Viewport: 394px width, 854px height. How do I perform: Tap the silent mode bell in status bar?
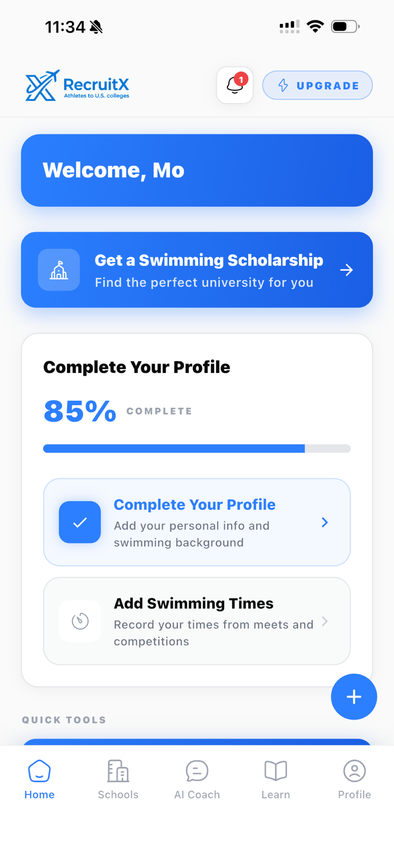[96, 27]
